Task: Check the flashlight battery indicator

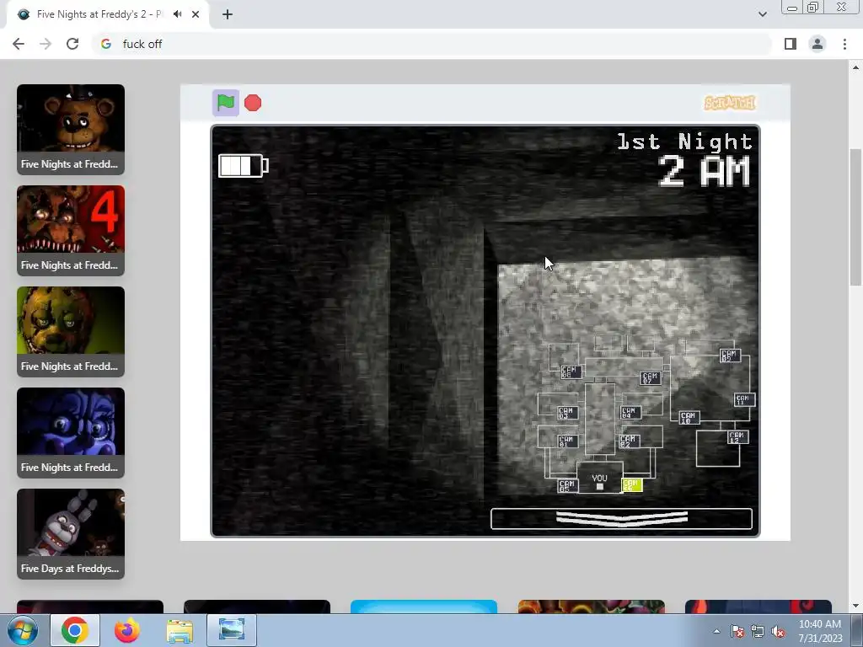Action: point(244,166)
